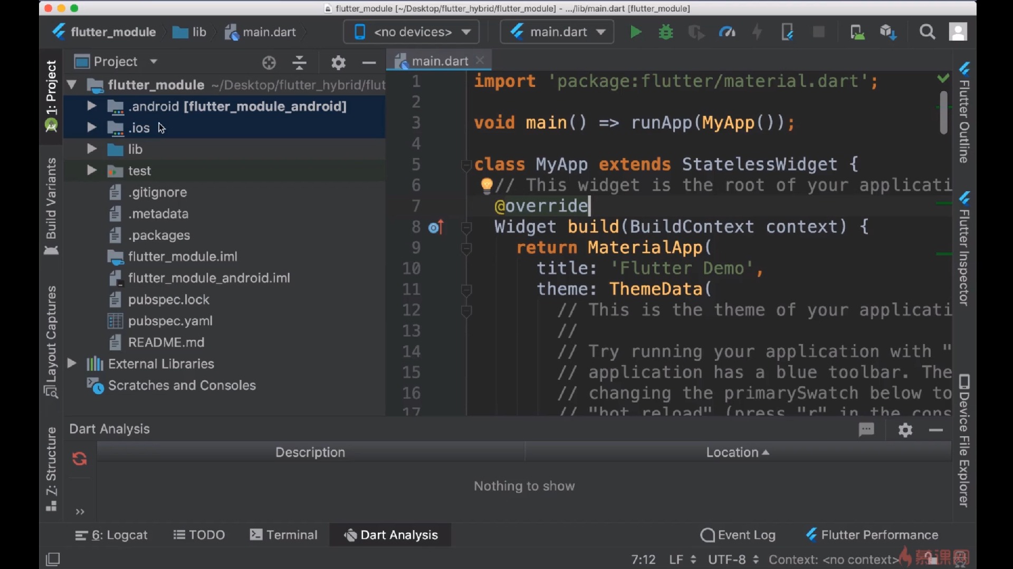Open the line separator LF selector
Screen dimensions: 1013x569
(x=683, y=560)
